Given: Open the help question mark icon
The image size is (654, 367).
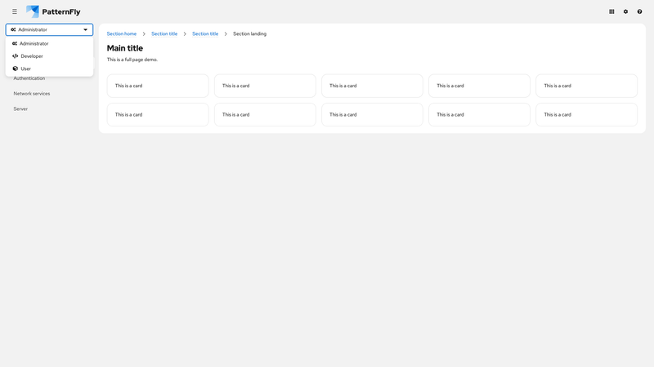Looking at the screenshot, I should (x=639, y=11).
